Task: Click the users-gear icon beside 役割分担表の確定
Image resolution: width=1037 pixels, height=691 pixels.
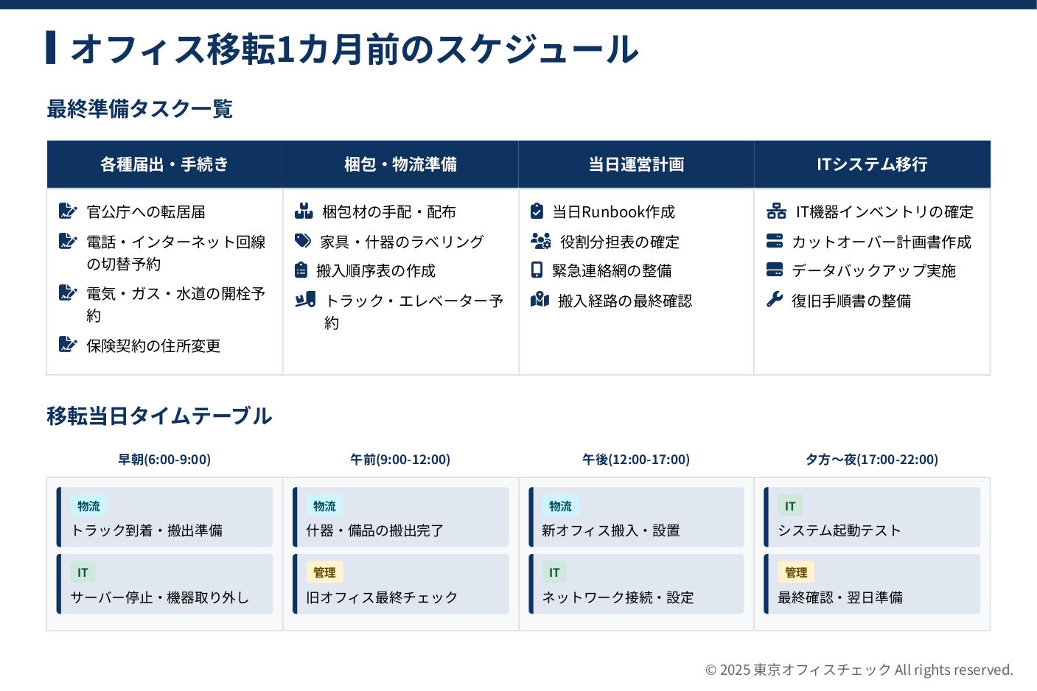Action: click(540, 241)
